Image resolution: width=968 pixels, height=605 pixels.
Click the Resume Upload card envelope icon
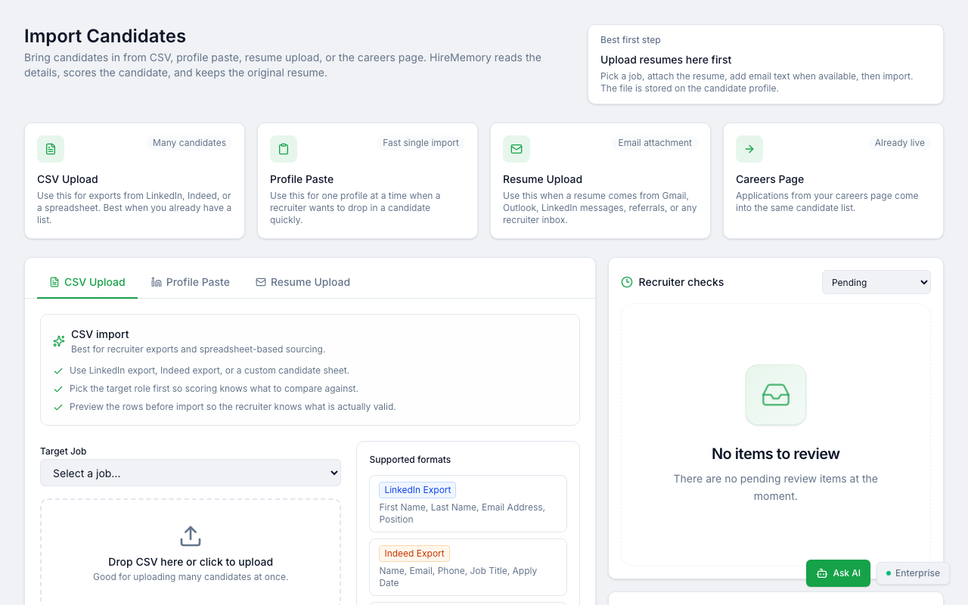[517, 149]
